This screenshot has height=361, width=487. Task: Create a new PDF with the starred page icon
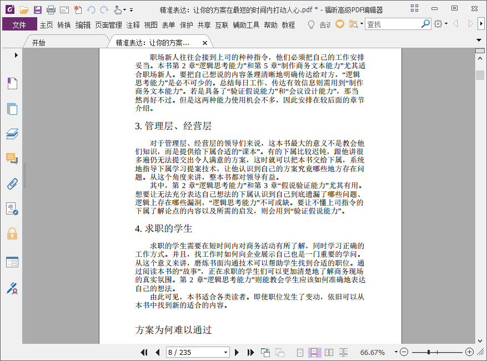78,10
